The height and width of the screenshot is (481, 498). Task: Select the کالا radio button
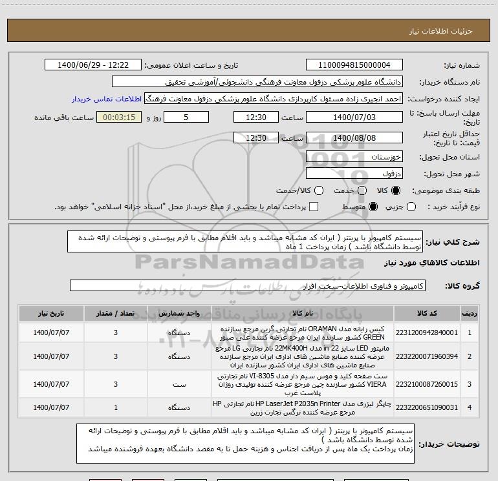point(396,190)
